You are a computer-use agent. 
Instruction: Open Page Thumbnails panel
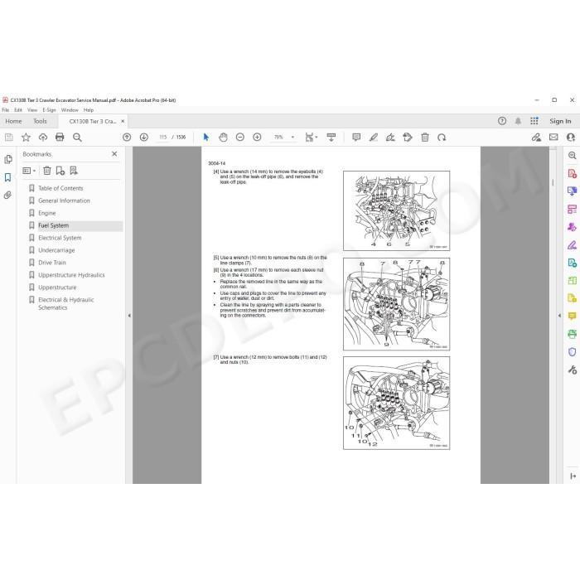coord(7,159)
